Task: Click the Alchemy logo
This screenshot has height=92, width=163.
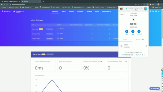Action: [6, 11]
